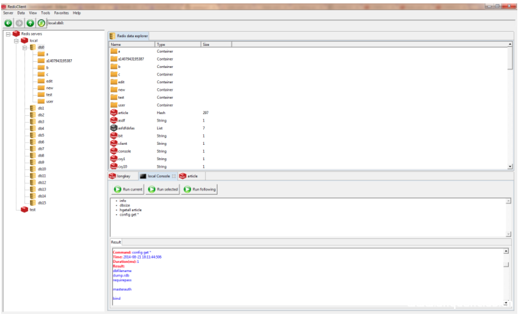This screenshot has width=519, height=315.
Task: Click the db5 database icon in tree
Action: pos(33,135)
